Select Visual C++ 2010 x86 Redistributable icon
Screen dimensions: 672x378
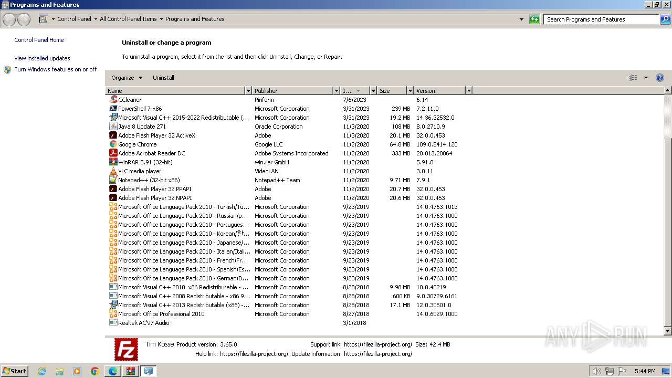113,287
